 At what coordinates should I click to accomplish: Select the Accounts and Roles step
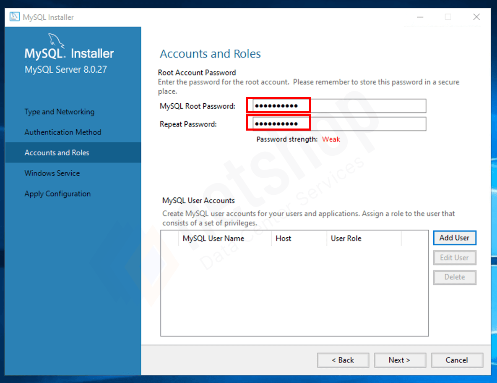(57, 152)
